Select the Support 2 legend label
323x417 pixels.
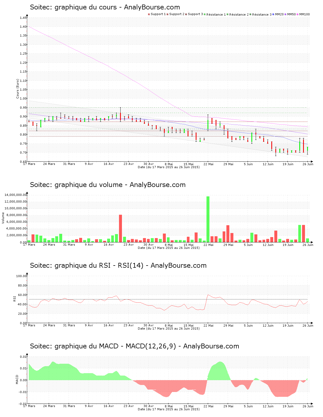point(177,14)
